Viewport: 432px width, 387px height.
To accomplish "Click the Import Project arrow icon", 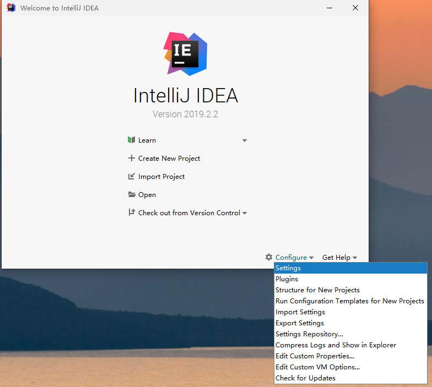I will [131, 177].
